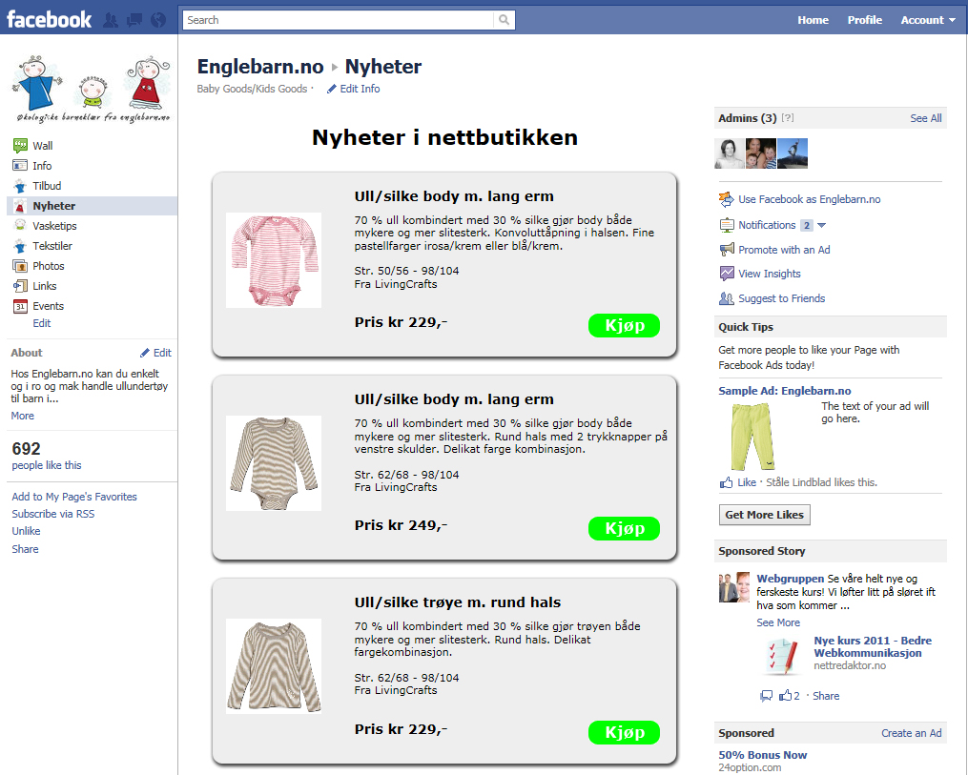Click the Tilbud angel icon

click(20, 186)
